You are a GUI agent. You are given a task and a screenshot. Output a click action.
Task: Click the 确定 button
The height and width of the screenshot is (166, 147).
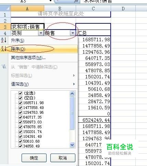coord(34,158)
